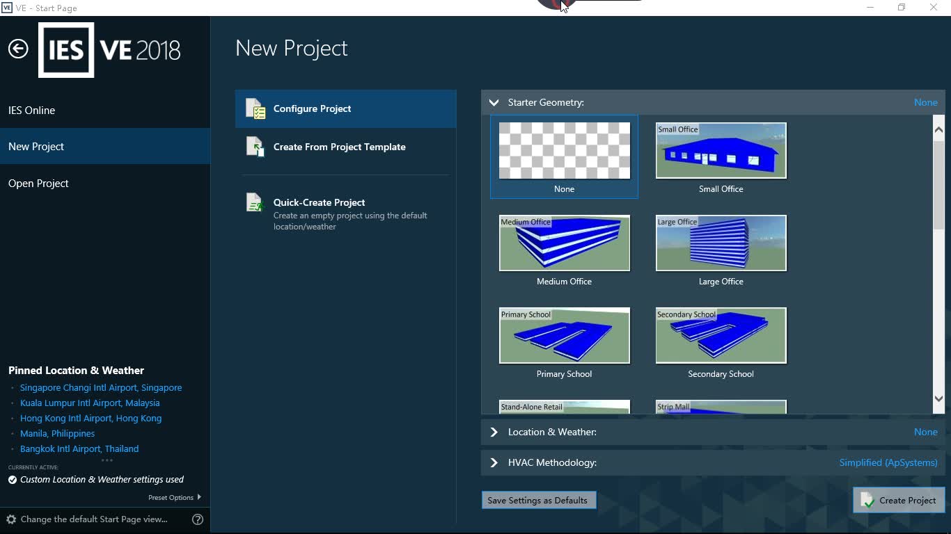Select the Primary School geometry thumbnail
This screenshot has height=534, width=951.
pos(565,336)
